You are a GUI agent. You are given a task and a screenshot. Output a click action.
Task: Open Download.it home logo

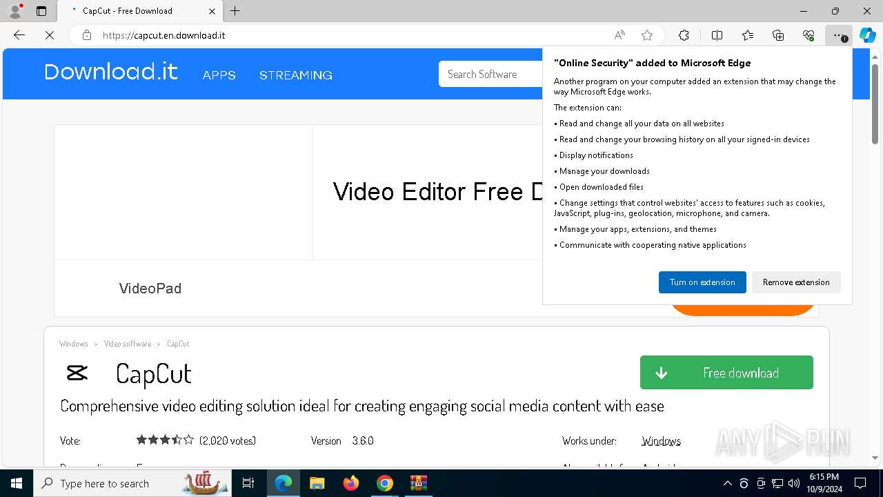(x=111, y=72)
